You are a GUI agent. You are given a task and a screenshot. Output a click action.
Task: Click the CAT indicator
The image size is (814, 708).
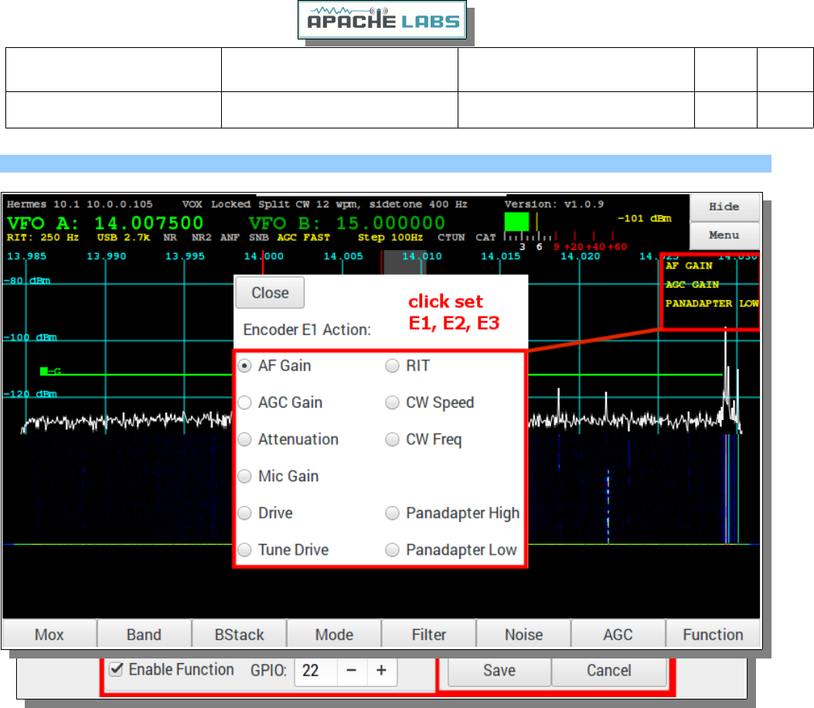pos(485,238)
